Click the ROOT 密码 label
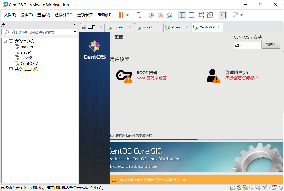Screen dimensions: 284x191 tap(147, 73)
